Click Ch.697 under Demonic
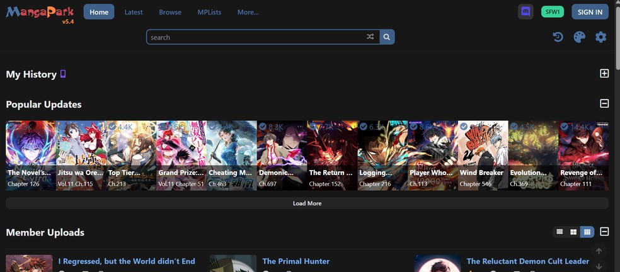 [x=268, y=184]
